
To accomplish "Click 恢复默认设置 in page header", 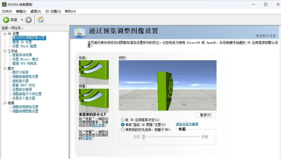I will 265,36.
